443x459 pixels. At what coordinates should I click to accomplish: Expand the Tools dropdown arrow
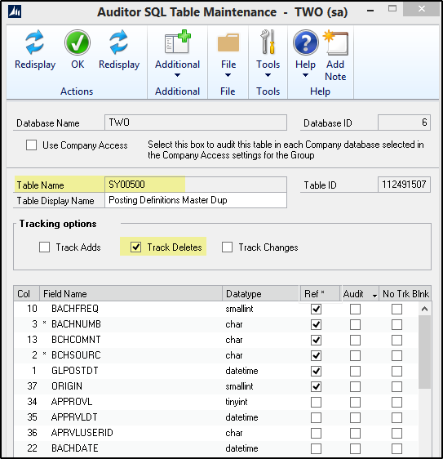pyautogui.click(x=268, y=75)
